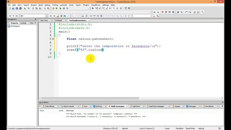The height and width of the screenshot is (130, 231).
Task: Click the Highlight marker pen toolbar icon
Action: click(x=58, y=16)
